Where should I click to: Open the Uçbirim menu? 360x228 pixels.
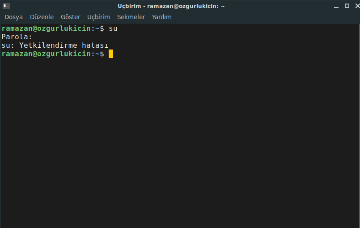click(98, 17)
